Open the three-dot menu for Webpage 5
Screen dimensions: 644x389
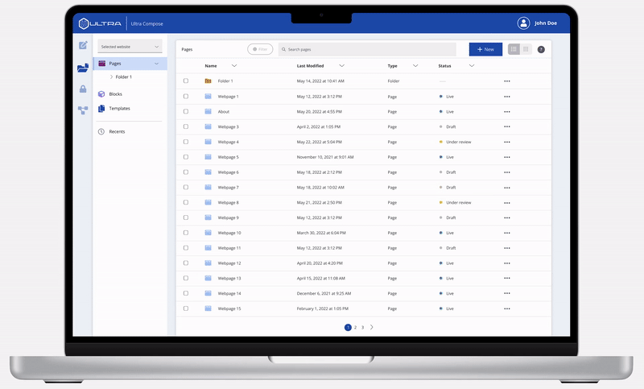[x=506, y=157]
